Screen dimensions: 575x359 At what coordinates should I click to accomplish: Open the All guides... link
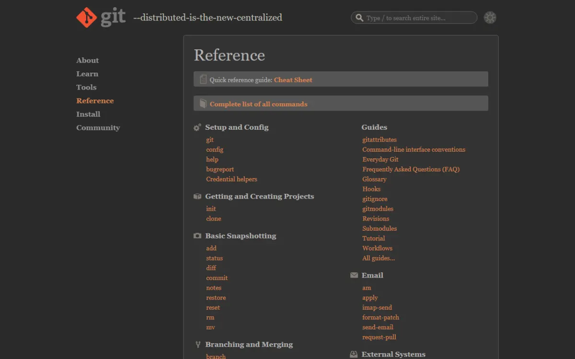pyautogui.click(x=379, y=258)
